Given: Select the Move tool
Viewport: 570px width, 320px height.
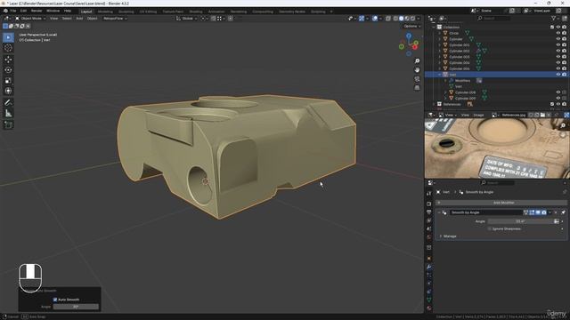Looking at the screenshot, I should (x=8, y=60).
